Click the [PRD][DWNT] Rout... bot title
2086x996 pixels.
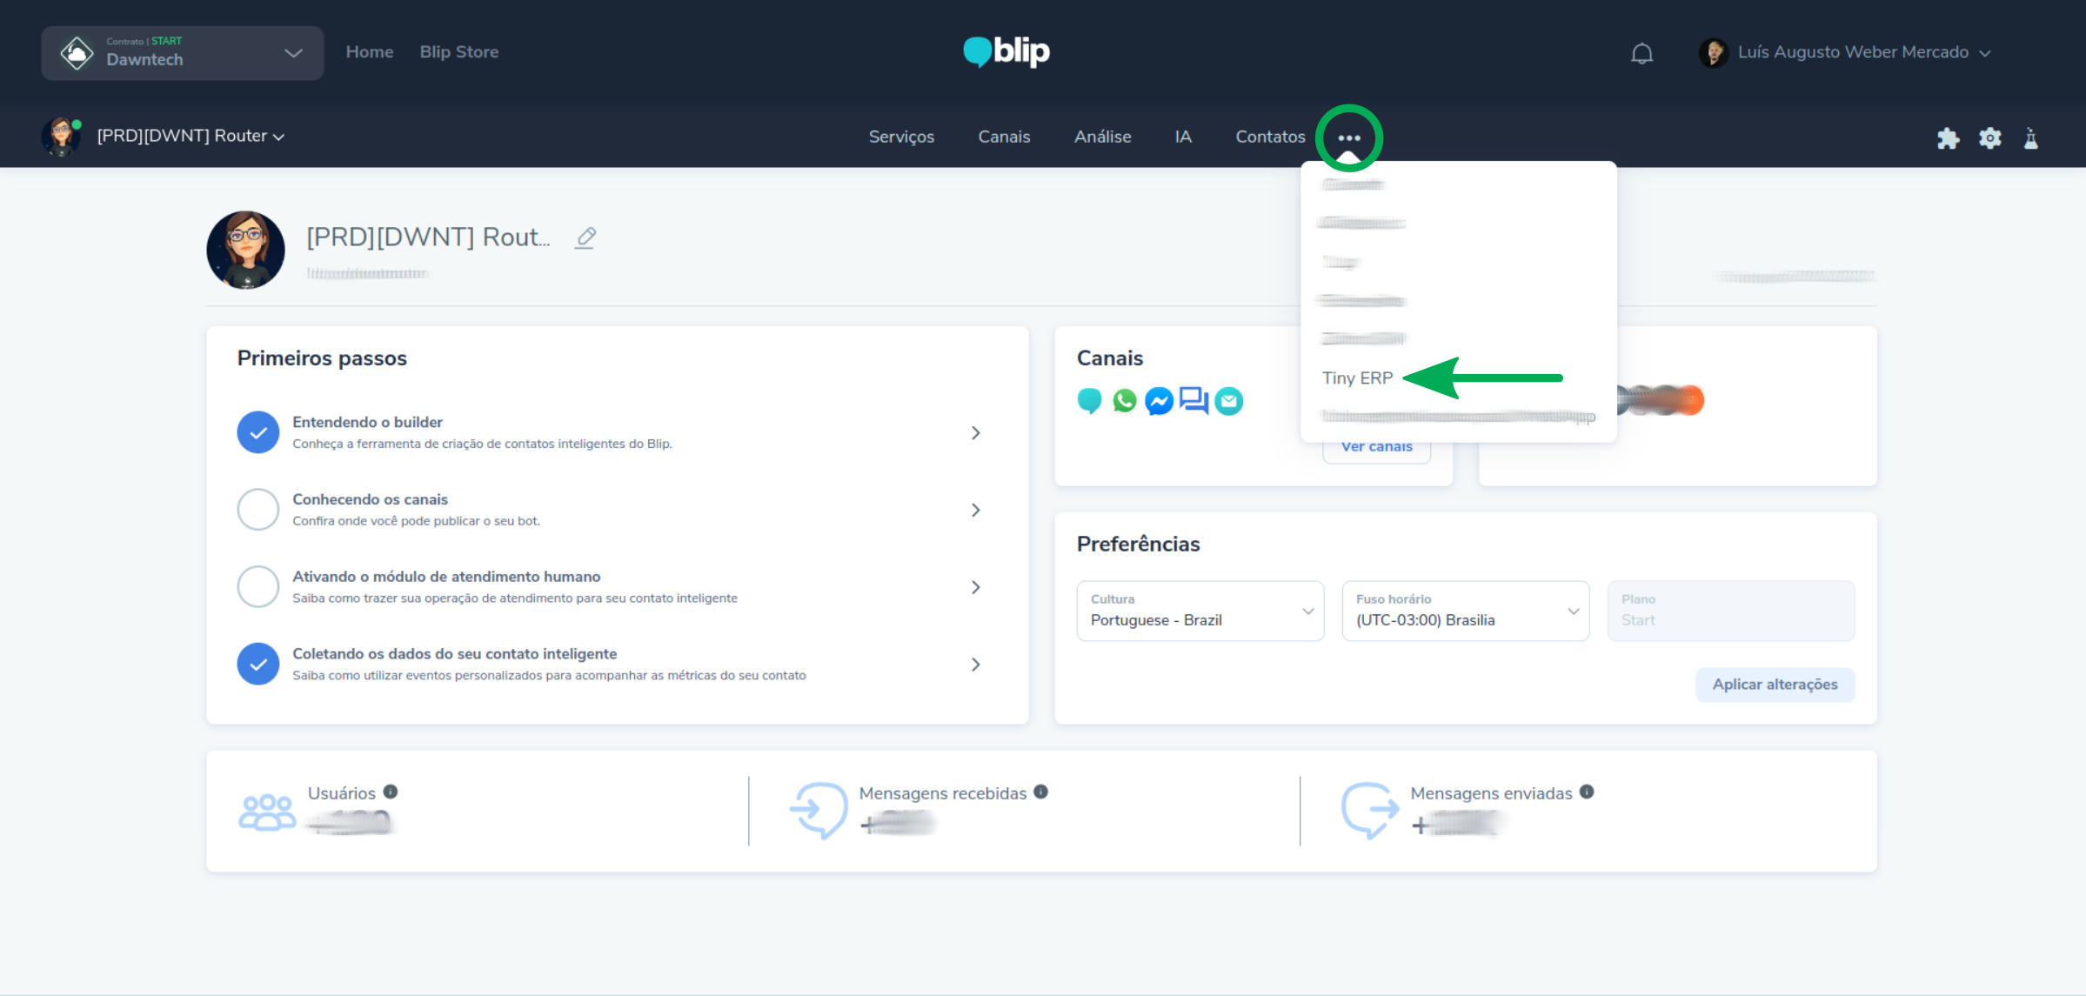tap(428, 237)
